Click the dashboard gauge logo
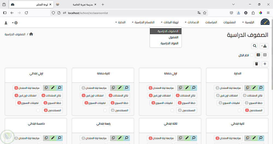Screen dimensions: 273x144 click(x=265, y=22)
